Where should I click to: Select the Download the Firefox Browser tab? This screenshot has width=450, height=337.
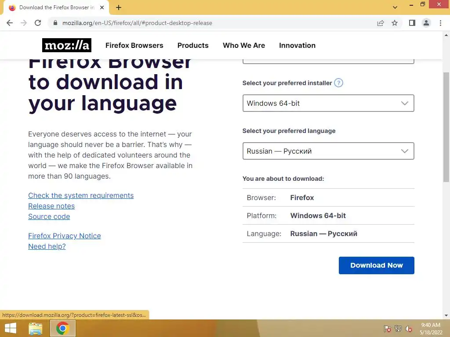(x=56, y=7)
